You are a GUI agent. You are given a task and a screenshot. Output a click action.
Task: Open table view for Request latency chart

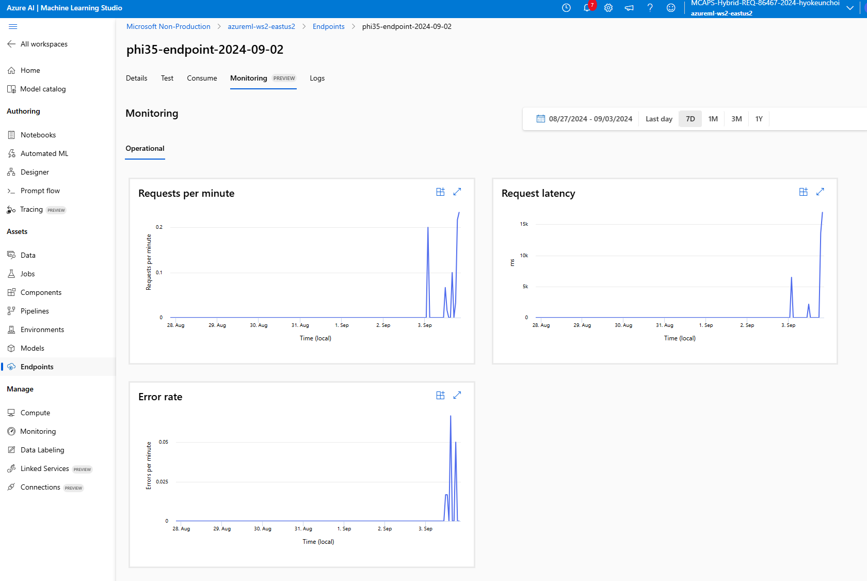pos(804,192)
